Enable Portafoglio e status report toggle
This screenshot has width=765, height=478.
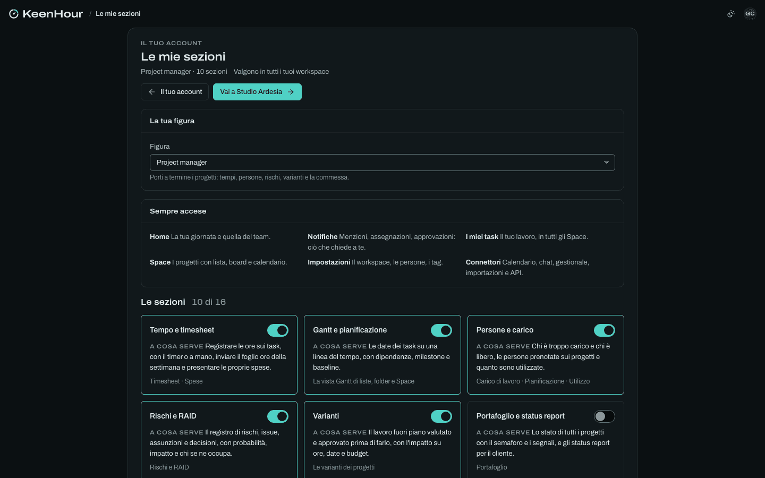[605, 416]
